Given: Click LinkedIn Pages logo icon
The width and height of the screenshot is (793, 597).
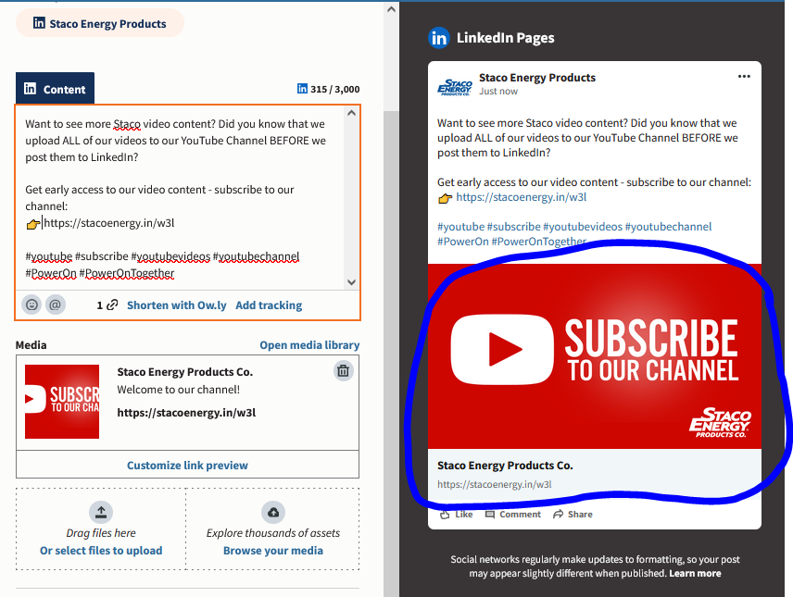Looking at the screenshot, I should (438, 38).
